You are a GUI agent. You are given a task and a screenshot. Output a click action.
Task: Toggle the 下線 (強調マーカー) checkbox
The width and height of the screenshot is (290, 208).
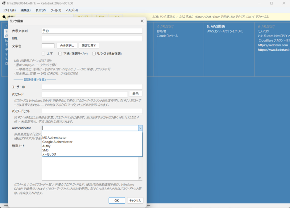[60, 54]
